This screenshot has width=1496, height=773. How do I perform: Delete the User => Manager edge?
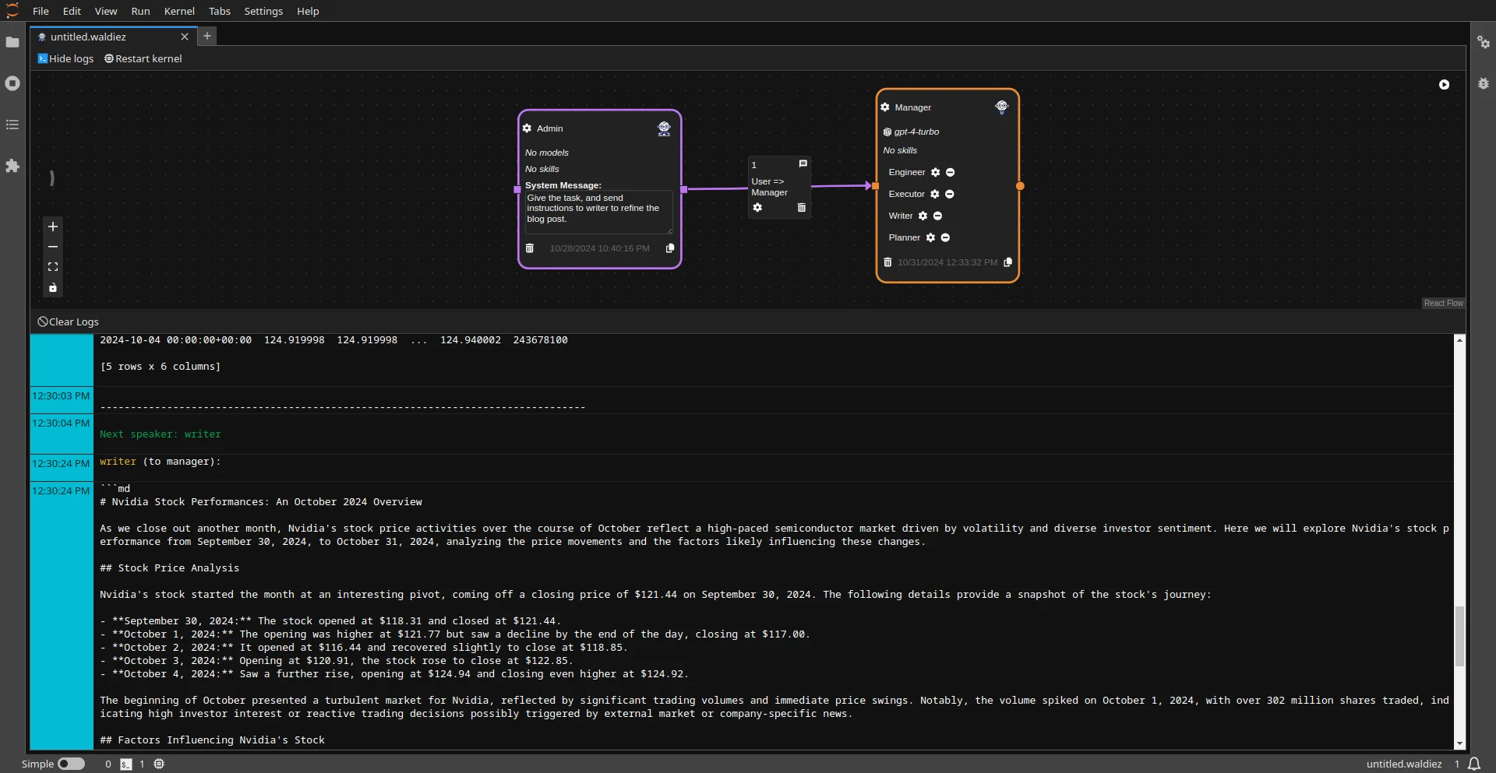(802, 208)
